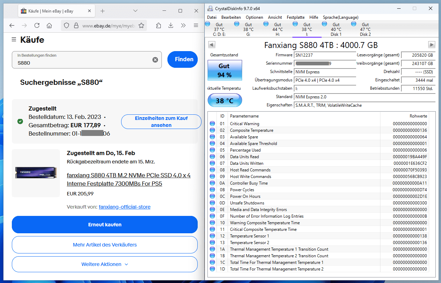Screen dimensions: 441x283
Task: Select the G: disk tab
Action: (x=248, y=29)
